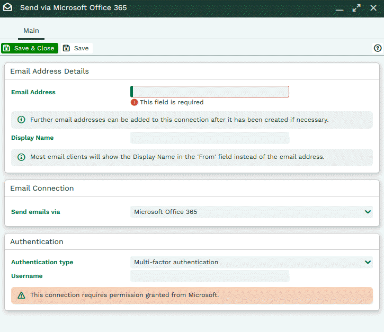Click 'This field is required' message
Viewport: 384px width, 332px height.
point(172,102)
